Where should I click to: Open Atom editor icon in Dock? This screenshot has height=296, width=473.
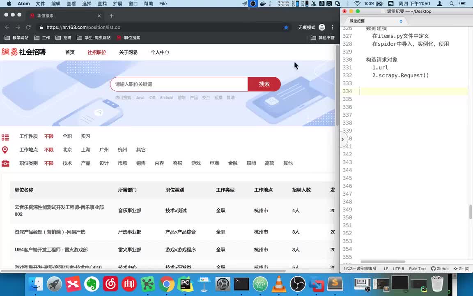[260, 284]
